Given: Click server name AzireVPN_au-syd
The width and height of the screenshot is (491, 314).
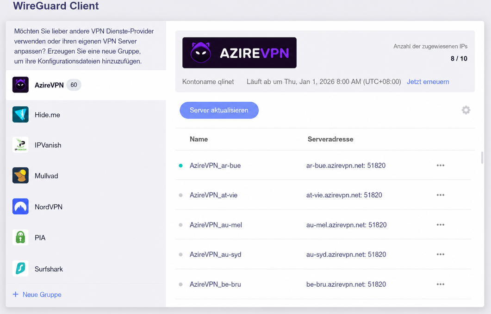Looking at the screenshot, I should tap(216, 254).
